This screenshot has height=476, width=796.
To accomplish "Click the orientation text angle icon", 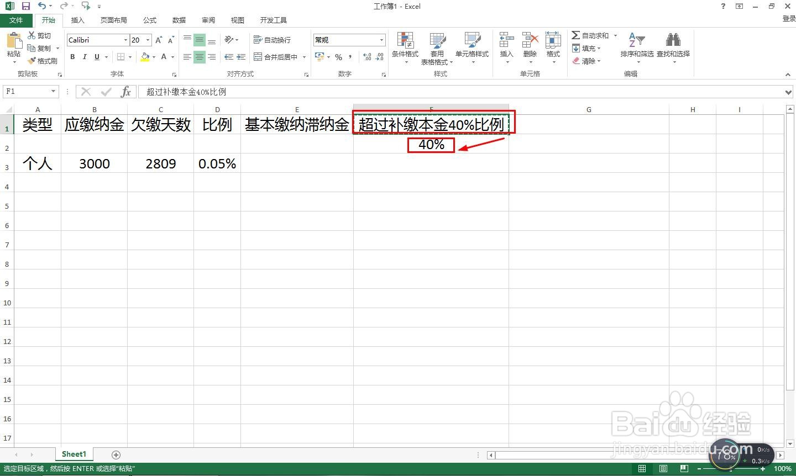I will point(229,40).
